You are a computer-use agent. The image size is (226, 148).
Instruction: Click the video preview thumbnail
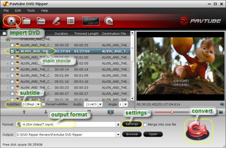[x=180, y=66]
